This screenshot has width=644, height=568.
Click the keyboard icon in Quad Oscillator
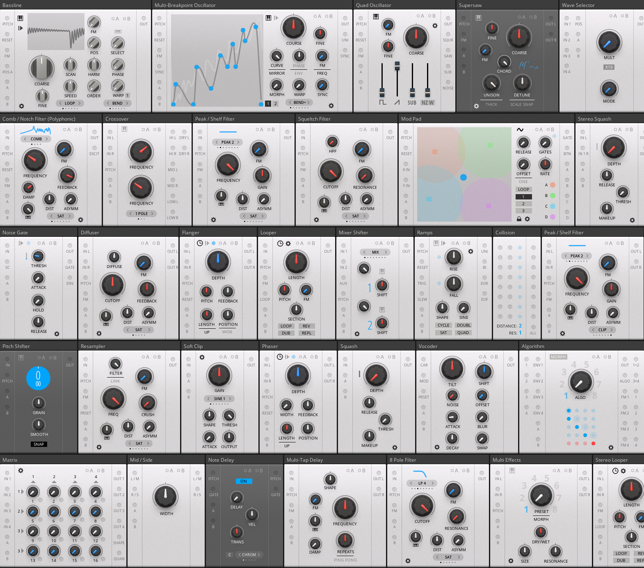[x=376, y=16]
